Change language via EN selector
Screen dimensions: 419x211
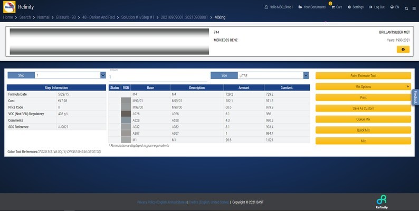[x=395, y=7]
